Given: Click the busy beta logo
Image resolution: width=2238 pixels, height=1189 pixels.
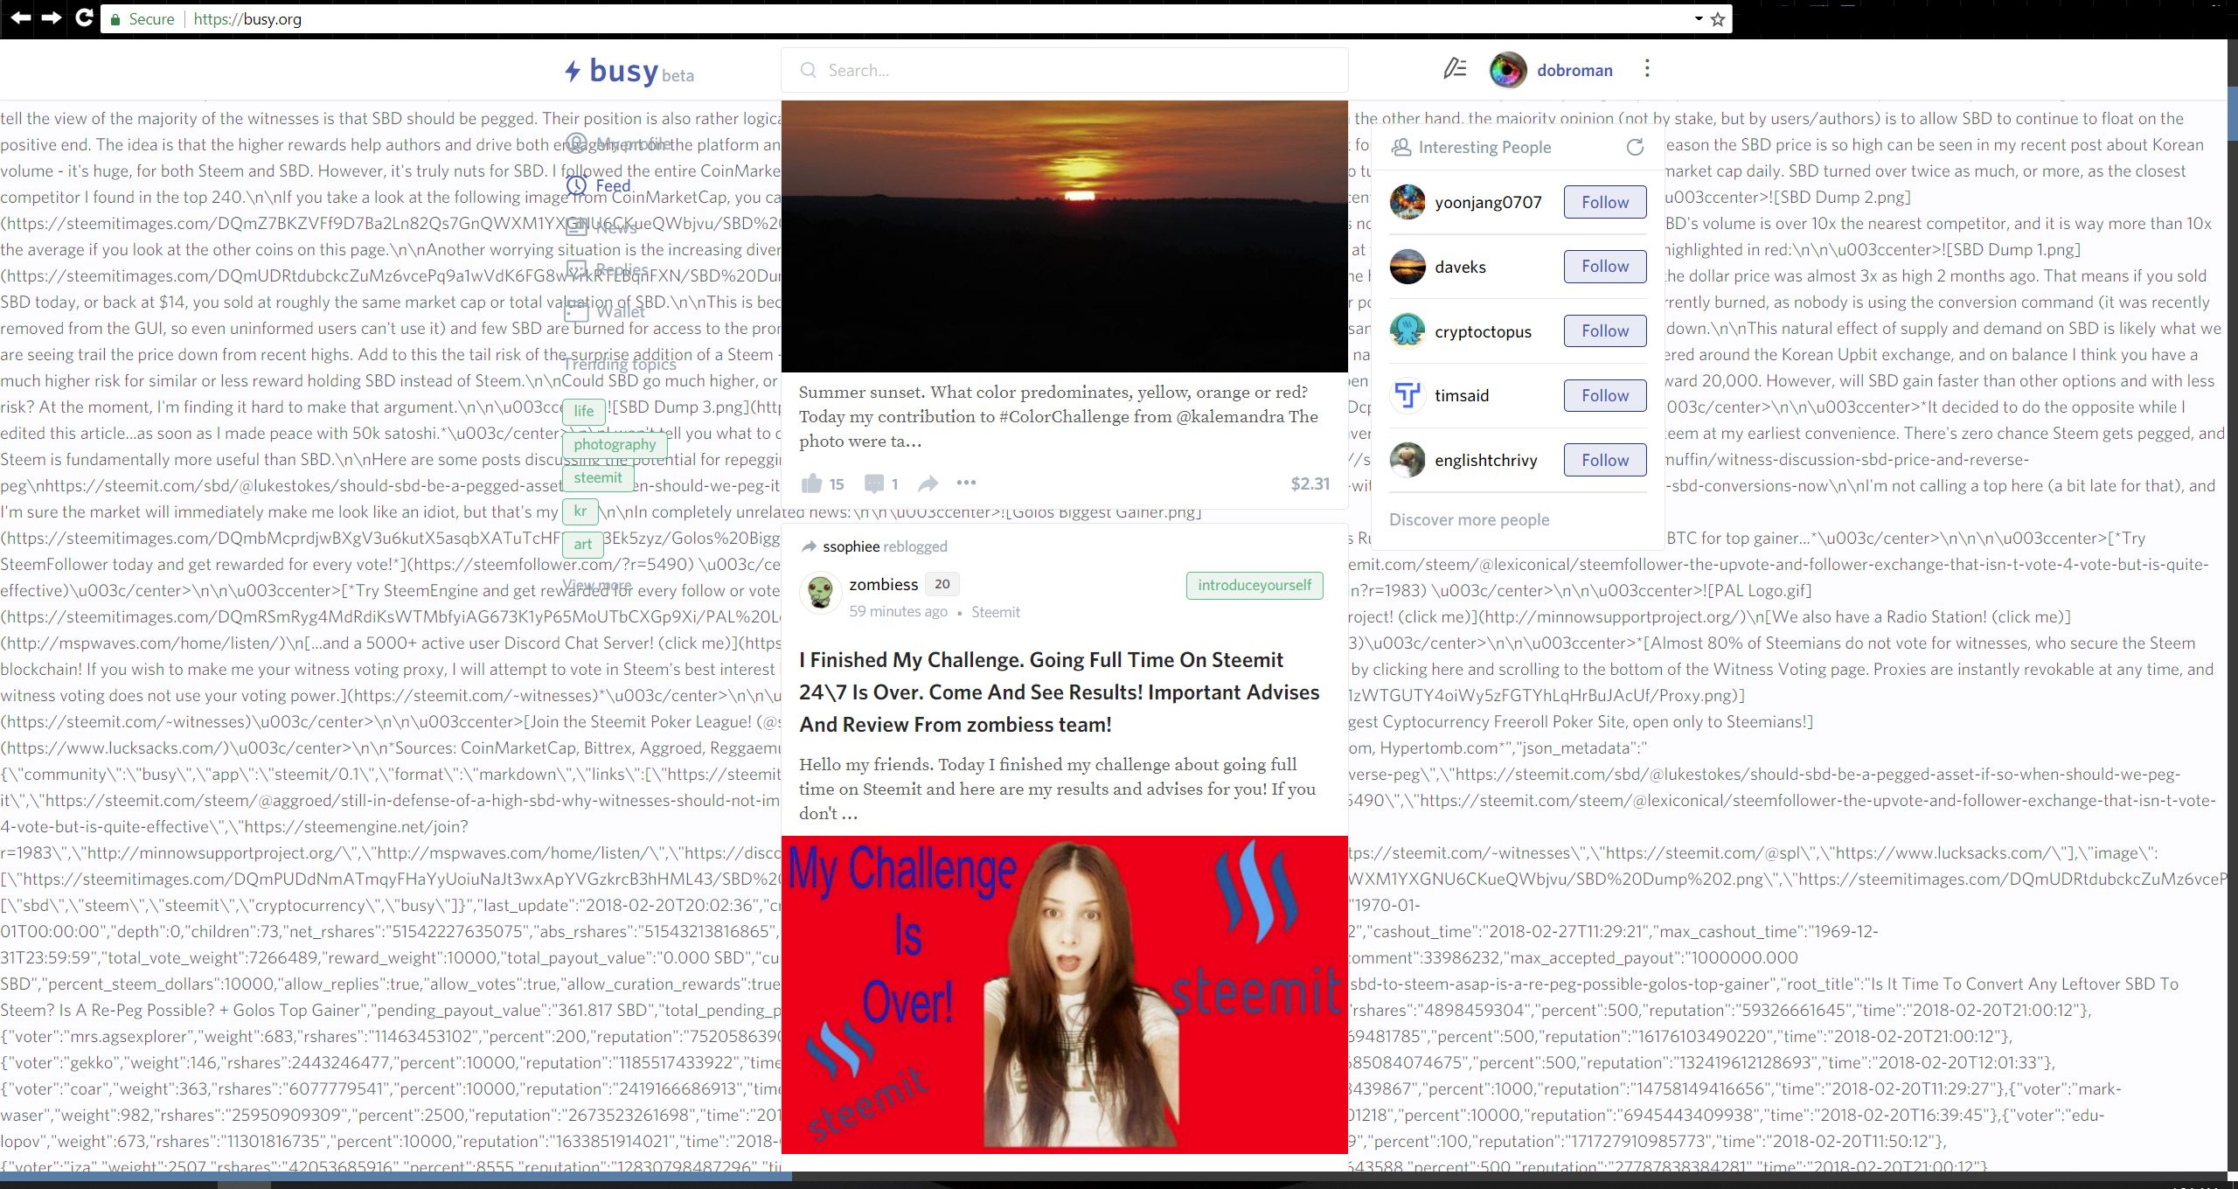Looking at the screenshot, I should (629, 70).
